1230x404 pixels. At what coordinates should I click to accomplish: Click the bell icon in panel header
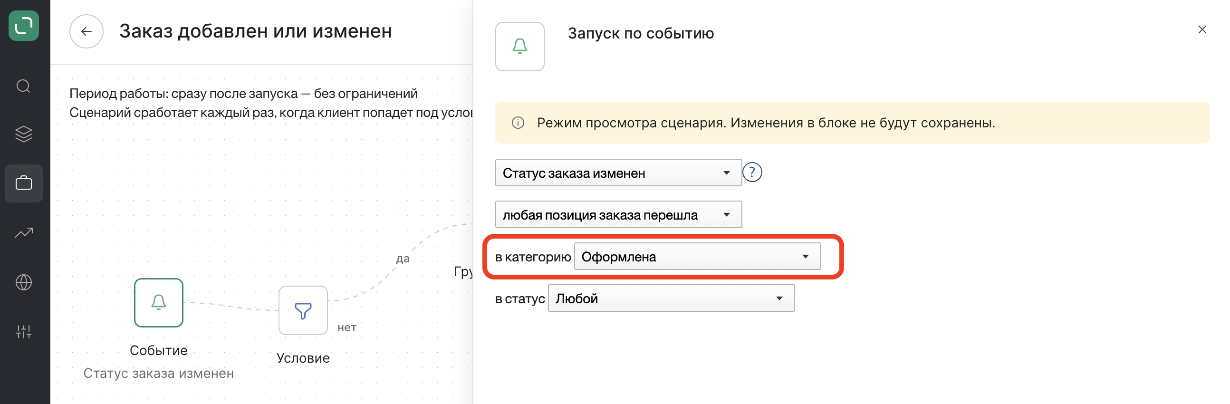pyautogui.click(x=520, y=47)
